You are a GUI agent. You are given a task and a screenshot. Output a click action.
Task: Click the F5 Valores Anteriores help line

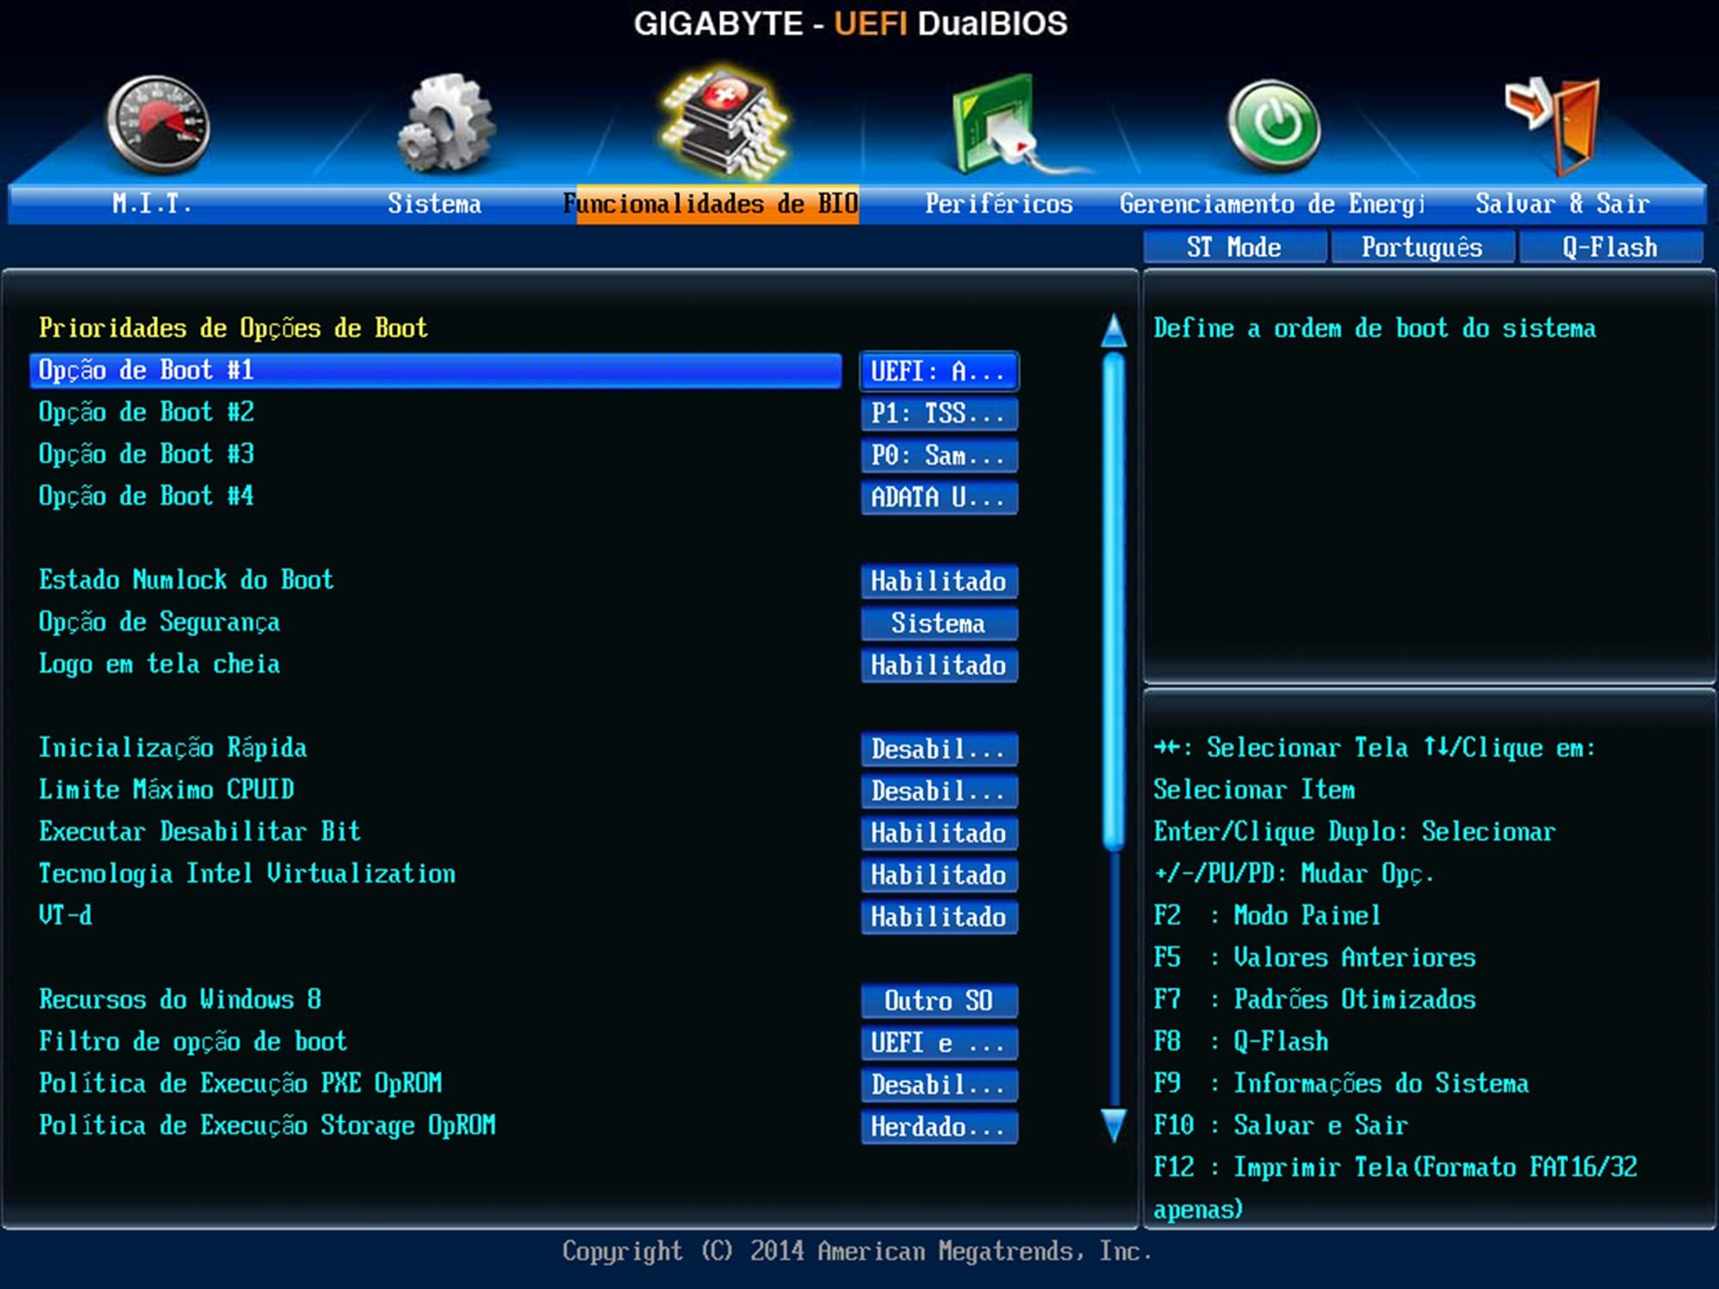[1314, 957]
